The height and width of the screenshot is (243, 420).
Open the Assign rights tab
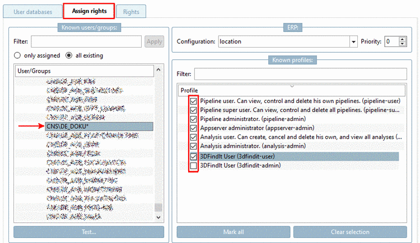[89, 11]
